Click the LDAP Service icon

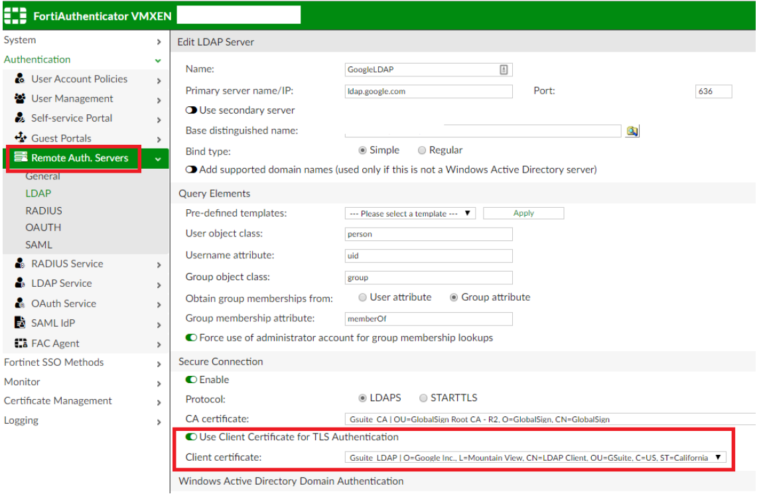pyautogui.click(x=20, y=283)
